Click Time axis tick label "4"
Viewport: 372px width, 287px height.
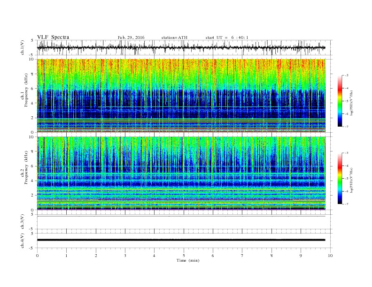(154, 256)
